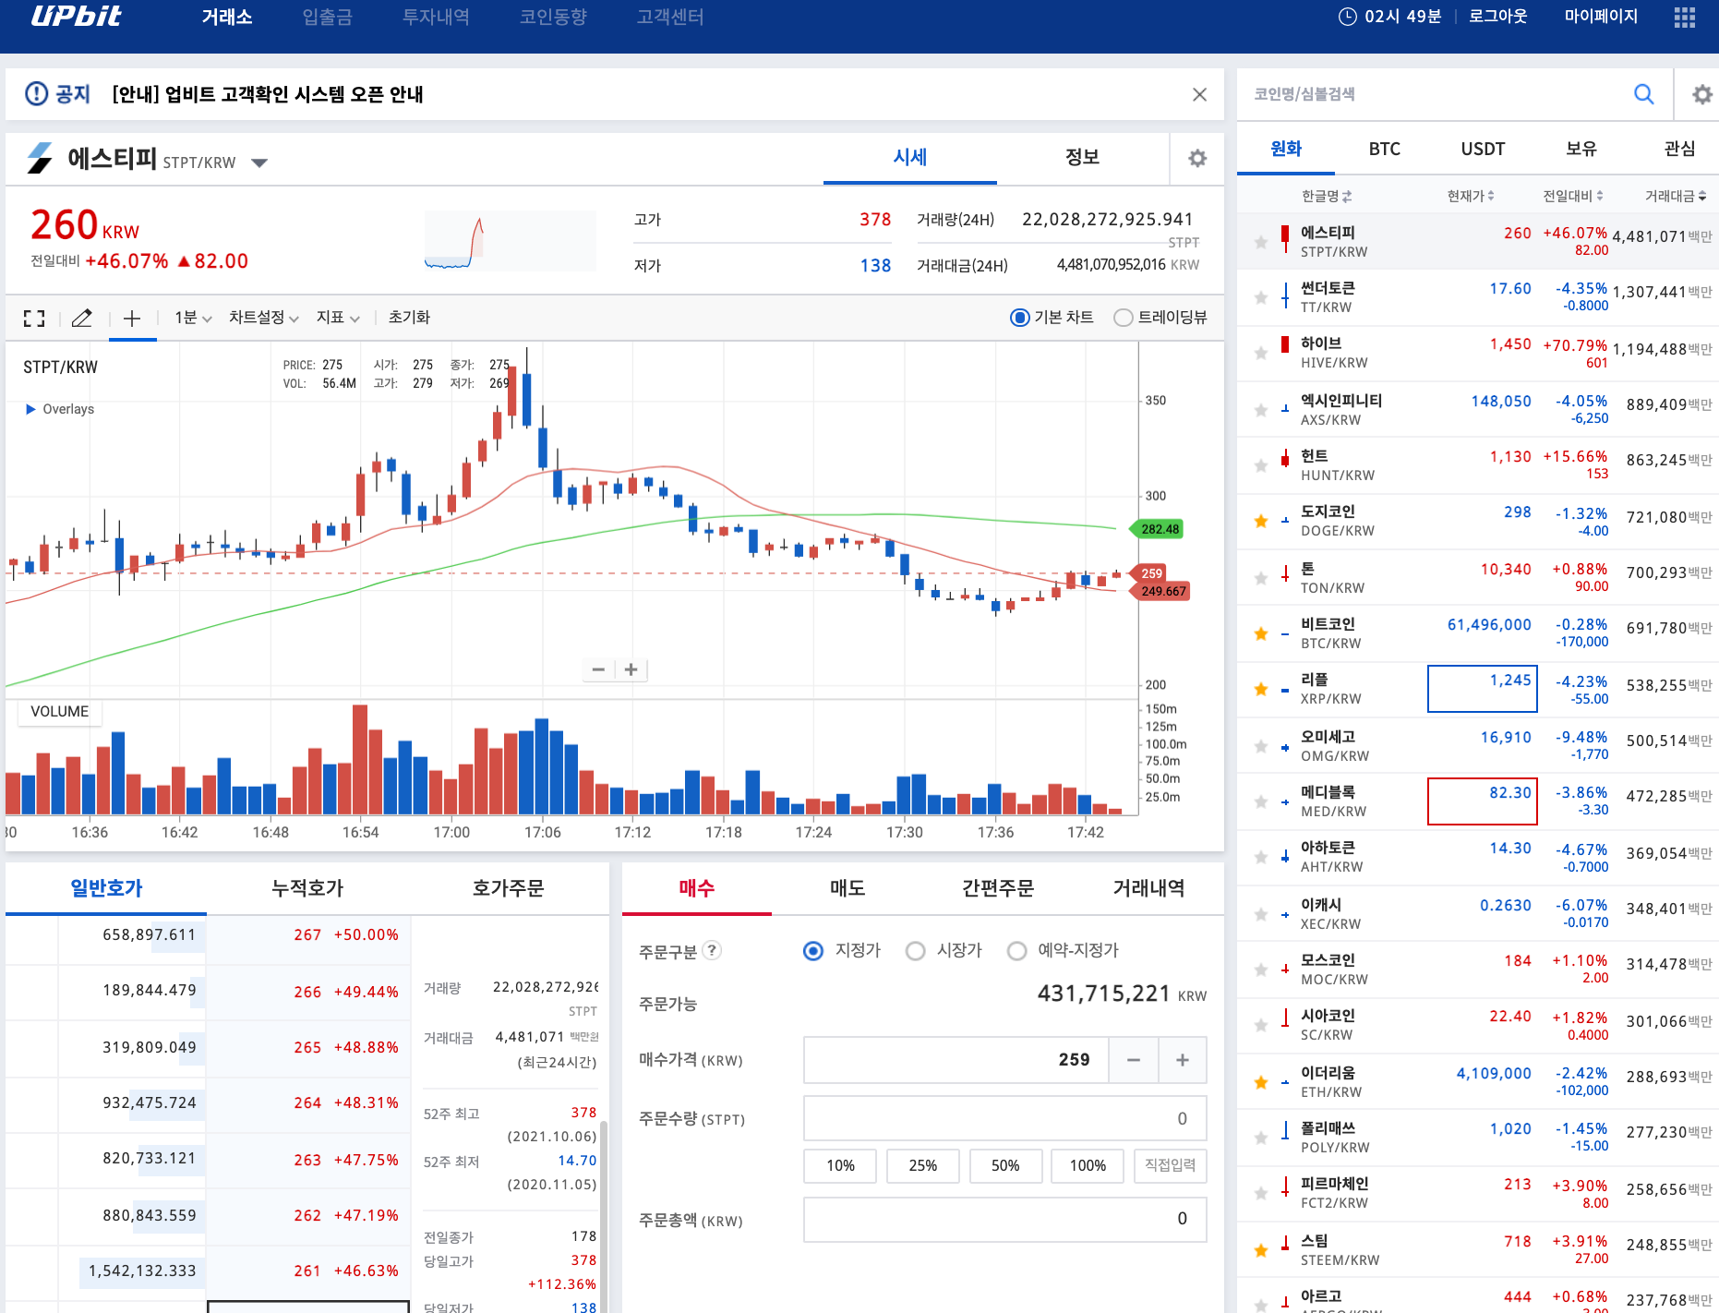
Task: Open 투자내역 menu
Action: point(436,17)
